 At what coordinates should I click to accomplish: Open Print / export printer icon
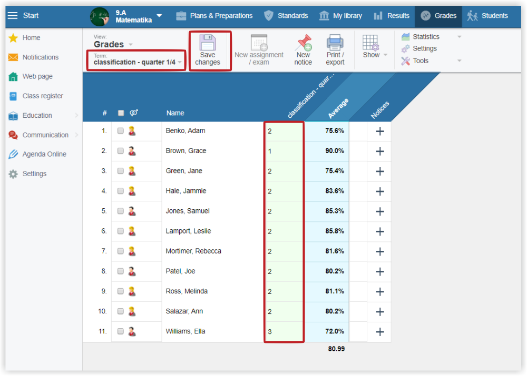click(x=335, y=43)
